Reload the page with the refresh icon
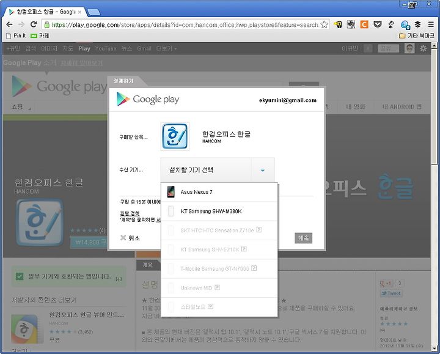This screenshot has width=440, height=354. (x=34, y=24)
